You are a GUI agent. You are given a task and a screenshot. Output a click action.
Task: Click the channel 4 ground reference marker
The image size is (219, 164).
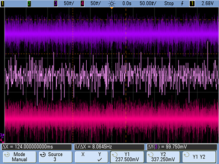[2, 140]
